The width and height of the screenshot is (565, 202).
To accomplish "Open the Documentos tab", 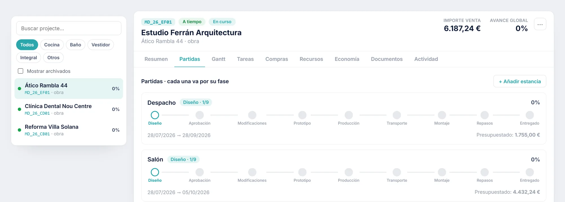I will click(387, 59).
